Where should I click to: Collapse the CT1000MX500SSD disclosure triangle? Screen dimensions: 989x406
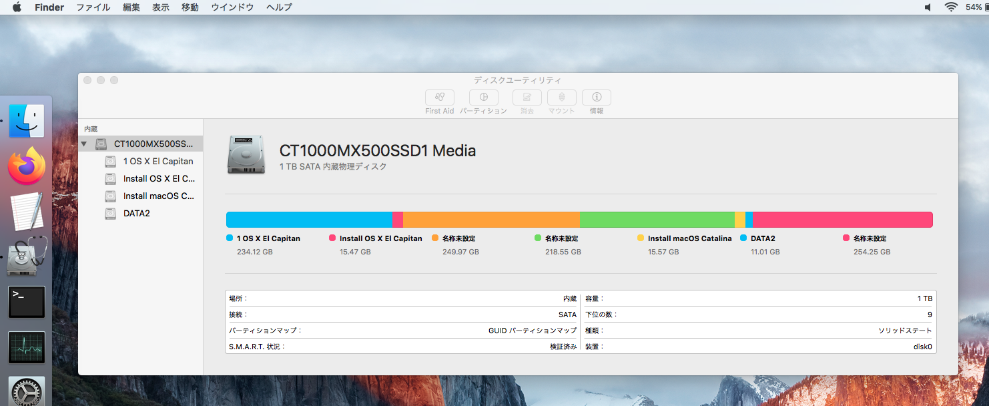tap(83, 144)
